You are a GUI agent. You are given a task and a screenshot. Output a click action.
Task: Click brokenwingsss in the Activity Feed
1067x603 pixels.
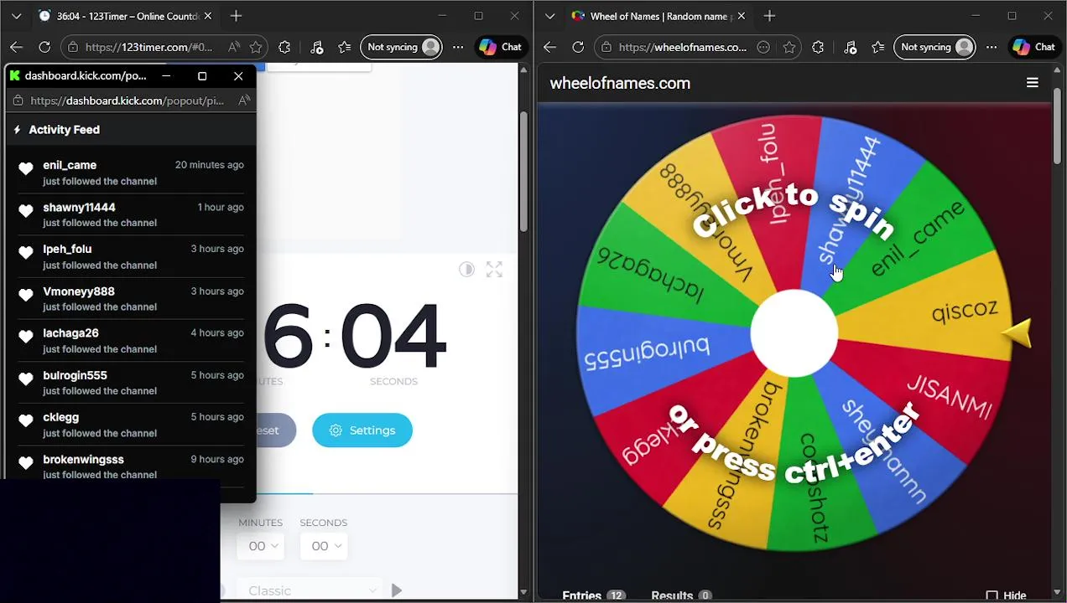(x=83, y=459)
